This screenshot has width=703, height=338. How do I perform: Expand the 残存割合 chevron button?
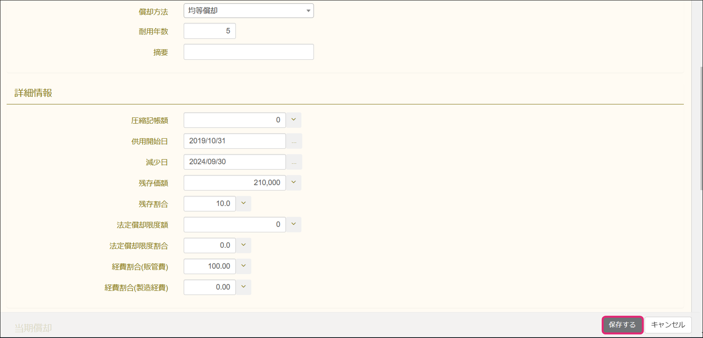[244, 203]
